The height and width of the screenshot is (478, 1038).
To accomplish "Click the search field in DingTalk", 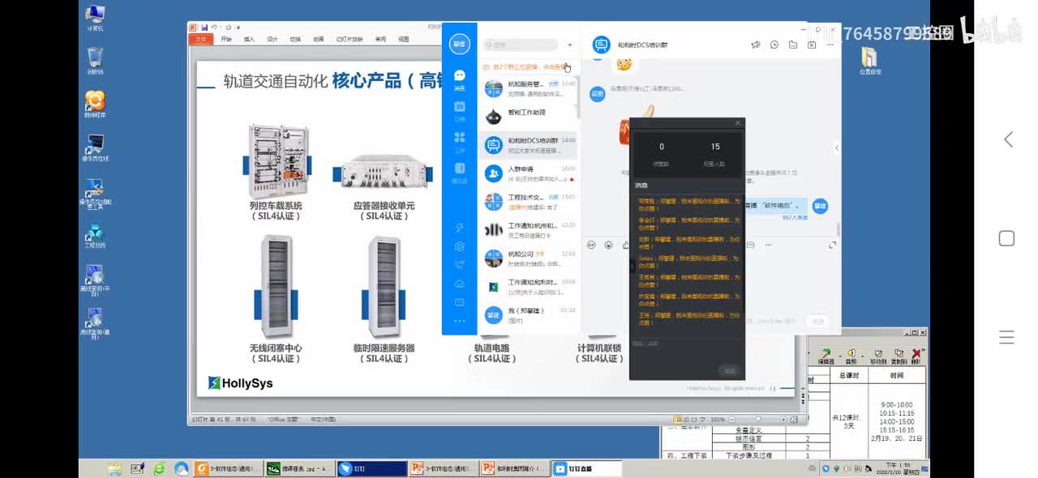I will click(x=520, y=45).
